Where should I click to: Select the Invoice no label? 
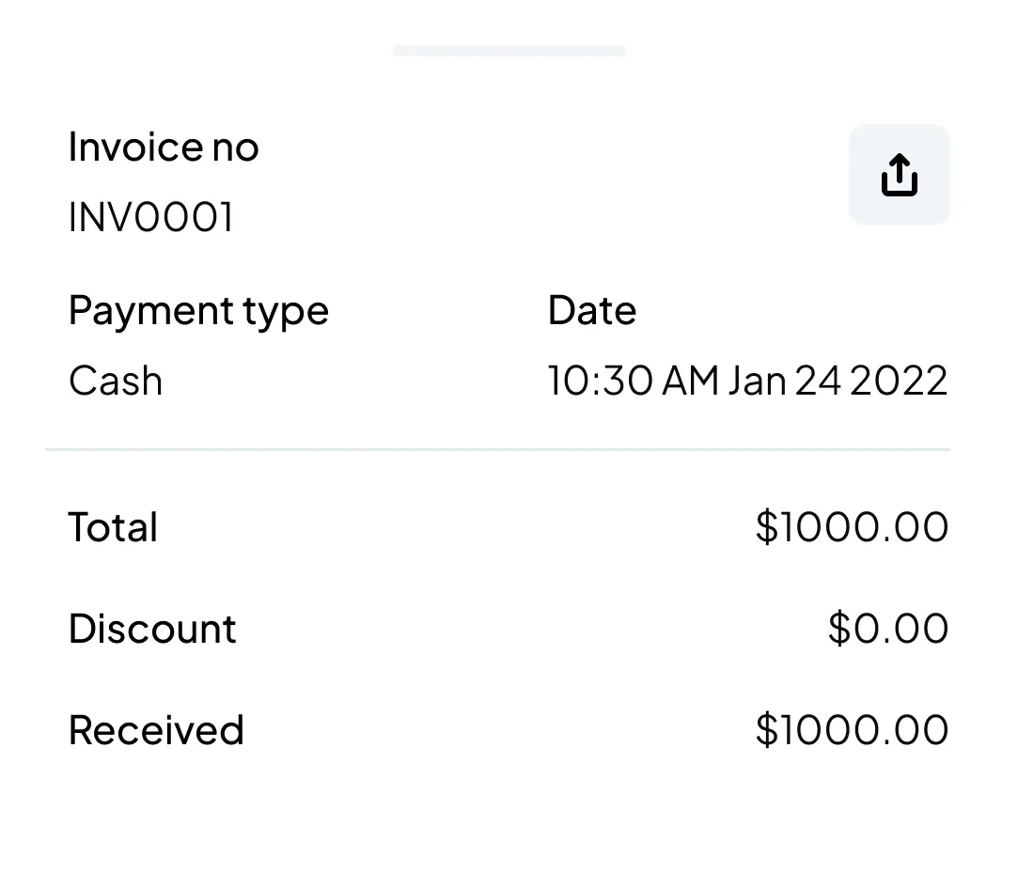(x=164, y=147)
